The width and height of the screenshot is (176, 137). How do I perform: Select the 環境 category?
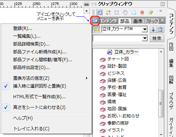[112, 102]
